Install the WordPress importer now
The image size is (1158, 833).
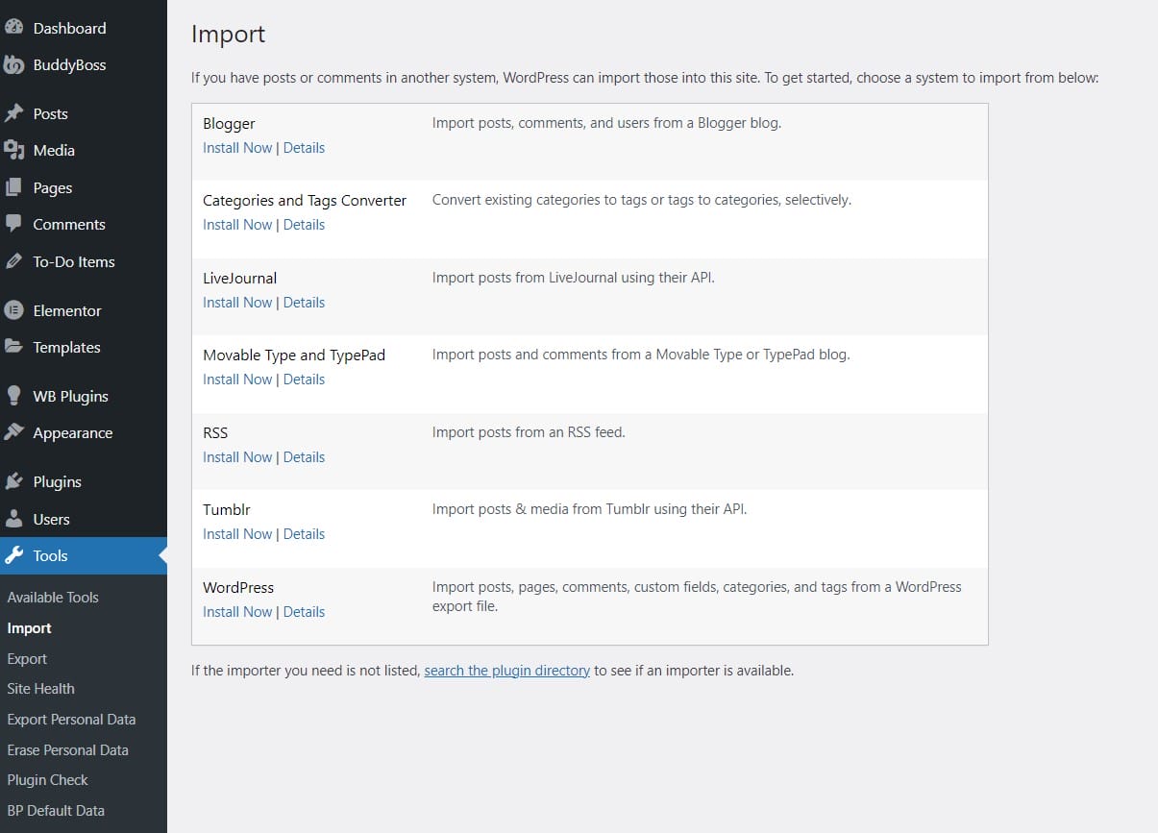(237, 612)
